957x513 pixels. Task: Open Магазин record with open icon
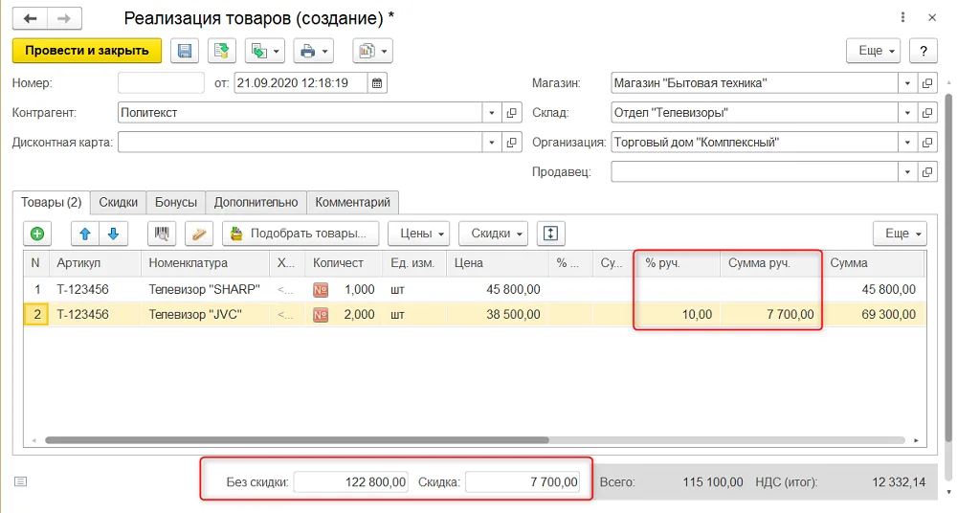927,83
